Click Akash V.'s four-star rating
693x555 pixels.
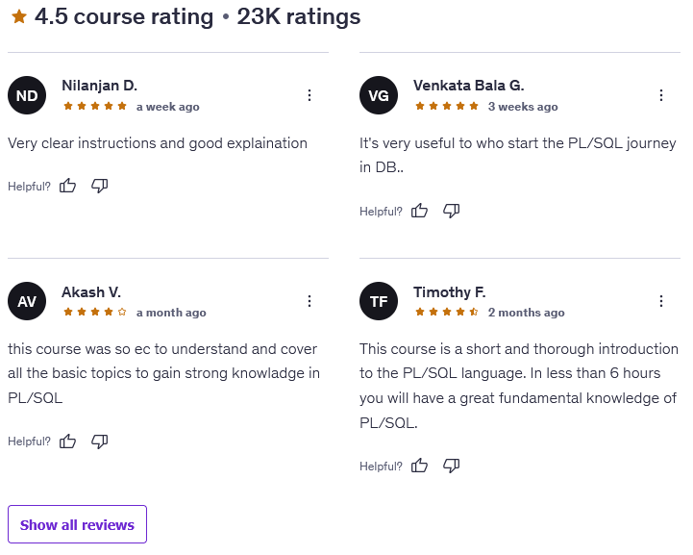point(95,313)
